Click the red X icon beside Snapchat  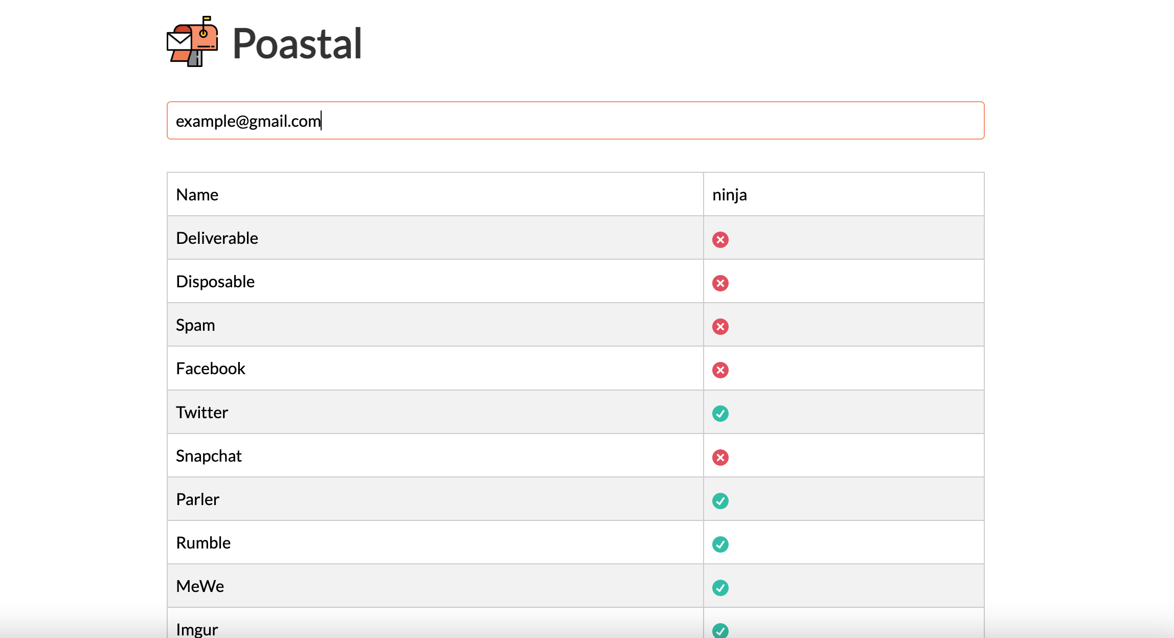tap(720, 457)
